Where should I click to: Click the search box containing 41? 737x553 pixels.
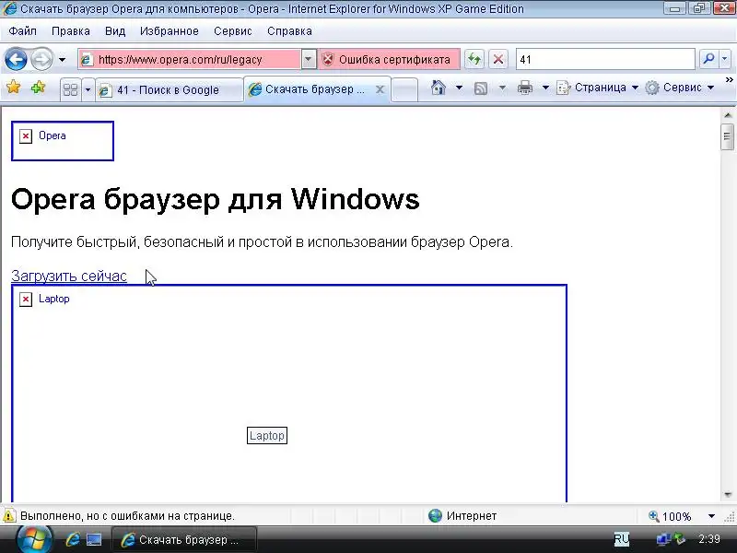point(605,60)
